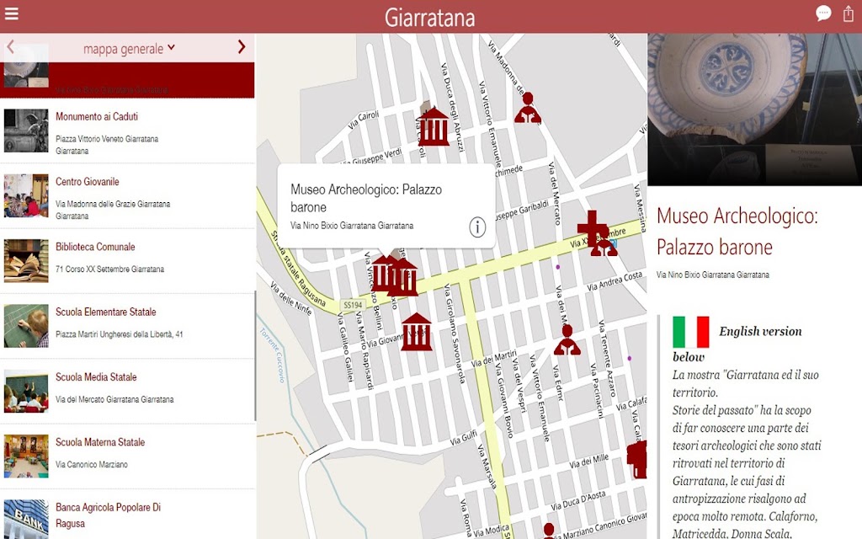Tap the share icon in header

click(x=849, y=13)
